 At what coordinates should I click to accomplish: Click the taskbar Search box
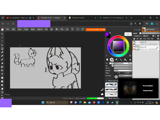[x=57, y=102]
